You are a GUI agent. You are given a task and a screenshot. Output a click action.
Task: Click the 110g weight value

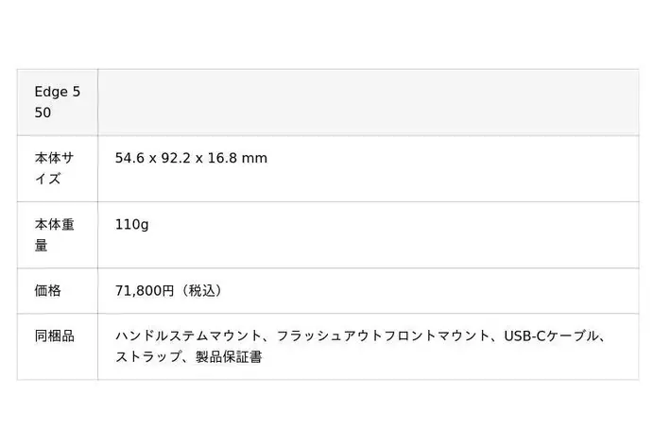131,225
